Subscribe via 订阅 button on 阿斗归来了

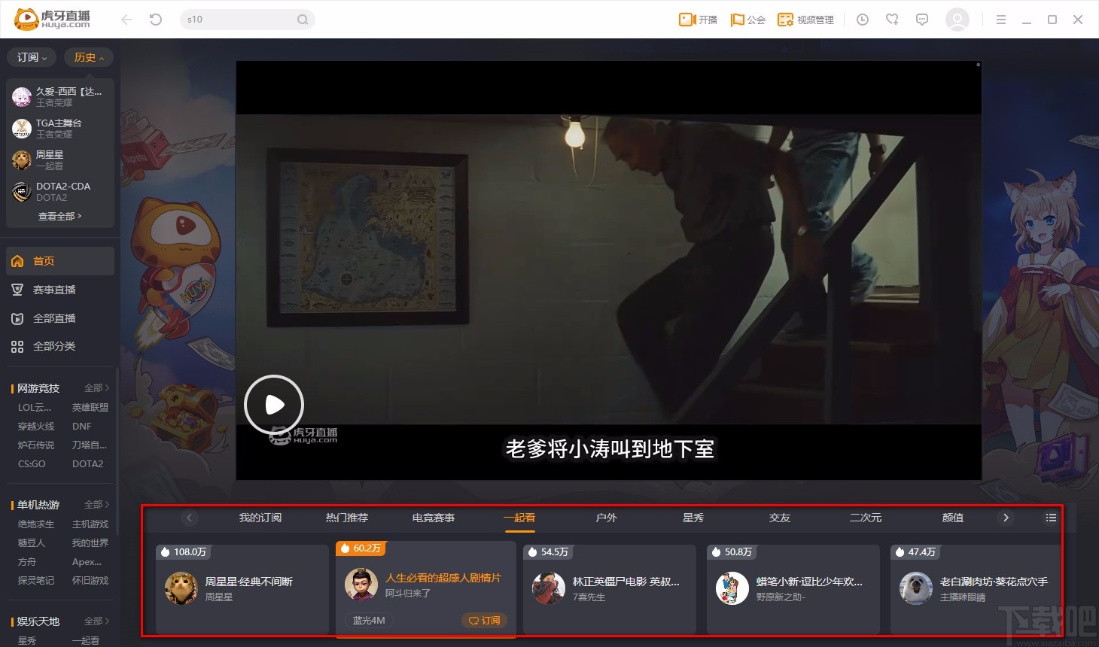[485, 621]
